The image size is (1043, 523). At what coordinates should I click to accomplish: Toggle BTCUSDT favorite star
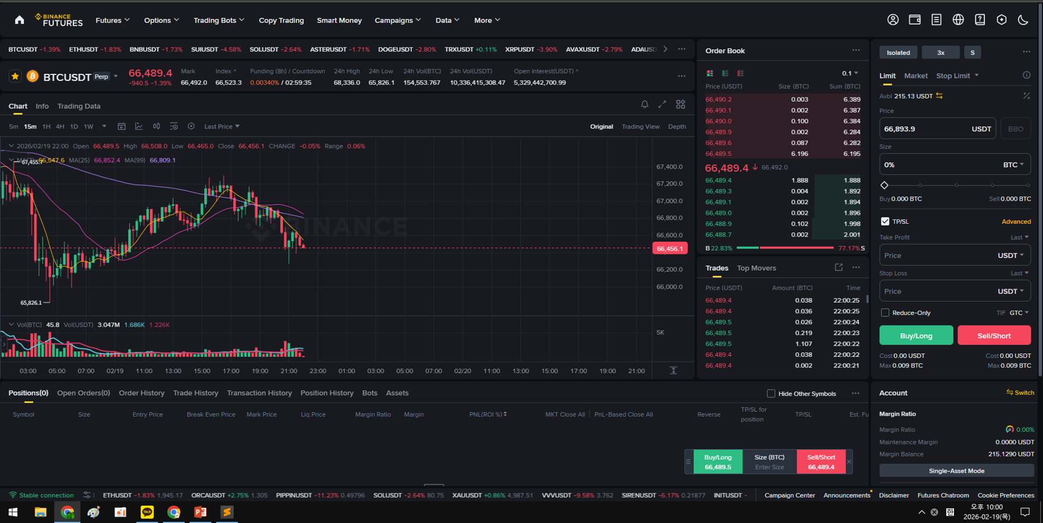pos(15,76)
